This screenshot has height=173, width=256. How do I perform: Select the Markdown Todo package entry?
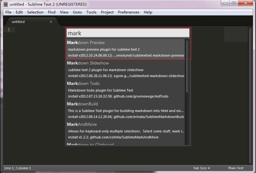125,90
